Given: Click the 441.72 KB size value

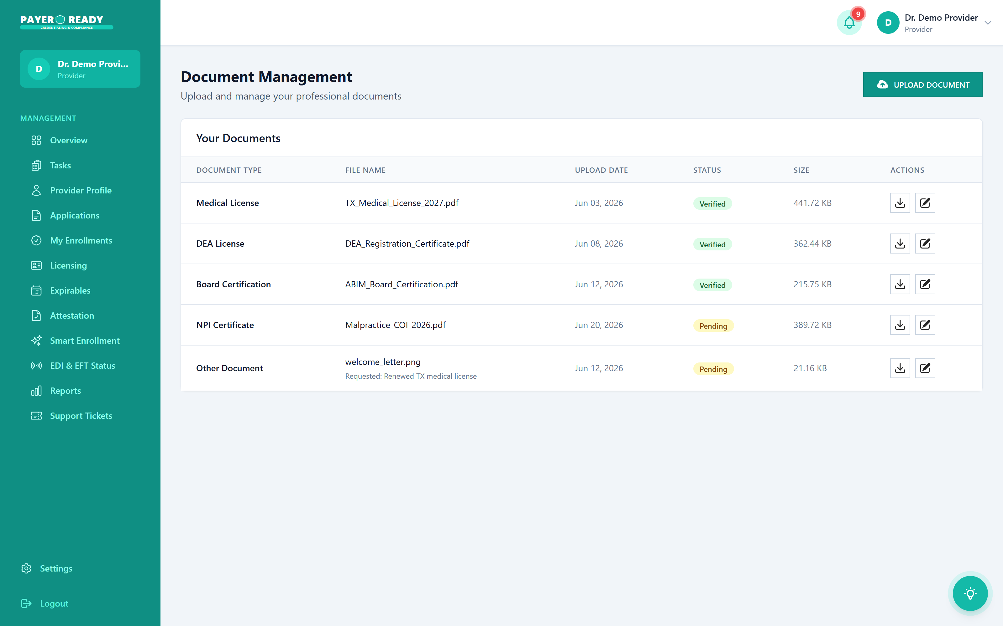Looking at the screenshot, I should pyautogui.click(x=812, y=203).
